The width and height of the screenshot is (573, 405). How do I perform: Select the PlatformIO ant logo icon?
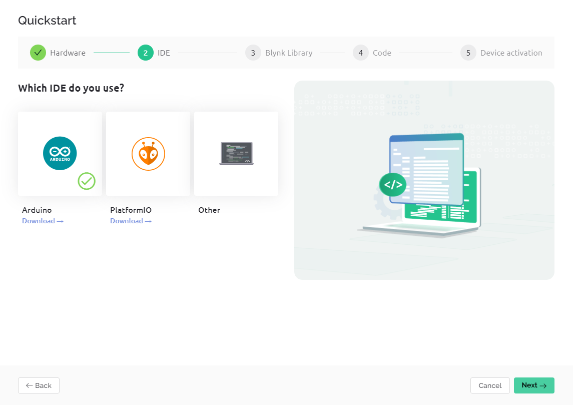(148, 154)
